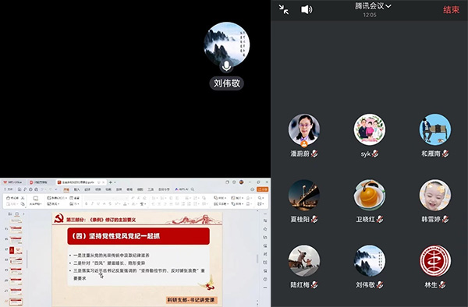The width and height of the screenshot is (468, 307).
Task: Click the thumbnail panel vertical scrollbar
Action: (27, 259)
